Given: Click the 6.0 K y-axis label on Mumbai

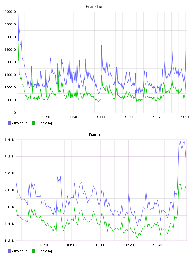Looking at the screenshot, I should point(9,173).
